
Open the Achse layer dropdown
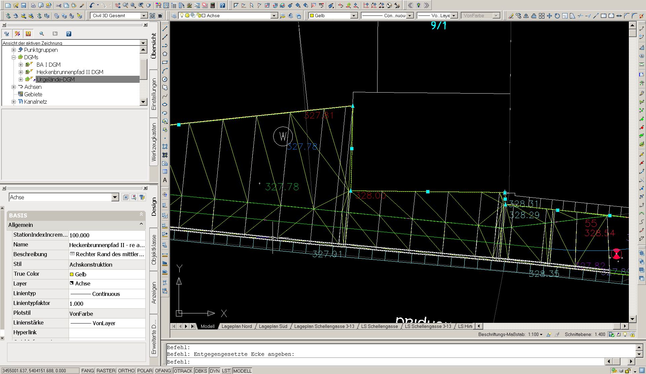pyautogui.click(x=274, y=15)
